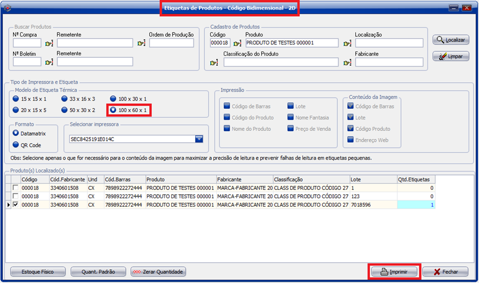Viewport: 479px width, 283px height.
Task: Expand the Selecionar impressora dropdown
Action: pyautogui.click(x=199, y=139)
